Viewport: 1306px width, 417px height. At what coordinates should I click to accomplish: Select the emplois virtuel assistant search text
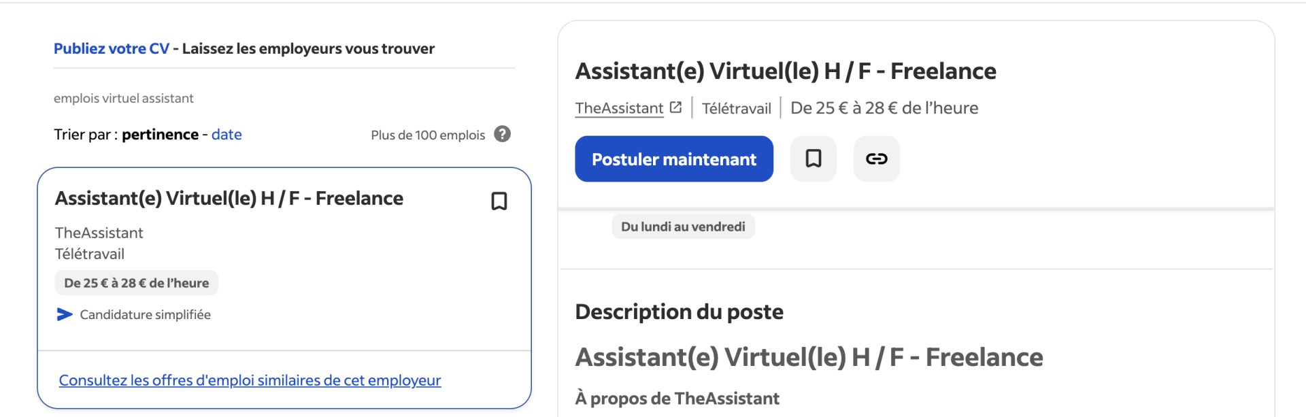(x=123, y=98)
